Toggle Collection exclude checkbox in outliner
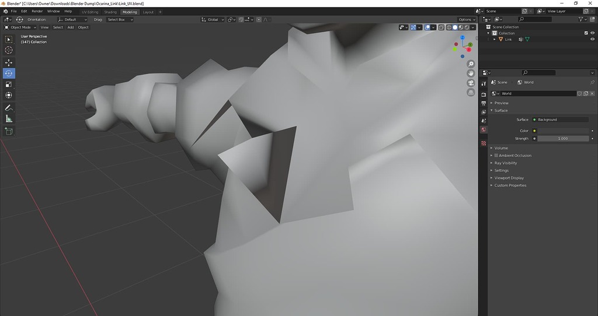Image resolution: width=598 pixels, height=316 pixels. (x=586, y=33)
